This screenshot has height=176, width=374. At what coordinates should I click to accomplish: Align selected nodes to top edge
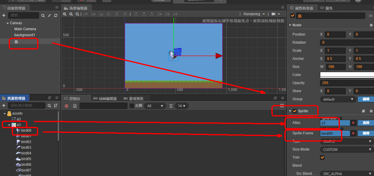click(x=86, y=14)
